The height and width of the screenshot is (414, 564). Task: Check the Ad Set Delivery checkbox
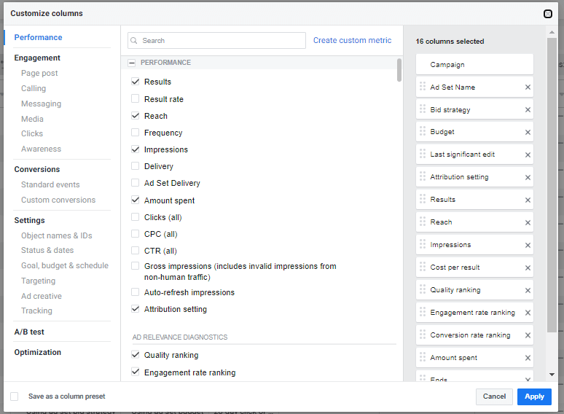click(x=136, y=183)
